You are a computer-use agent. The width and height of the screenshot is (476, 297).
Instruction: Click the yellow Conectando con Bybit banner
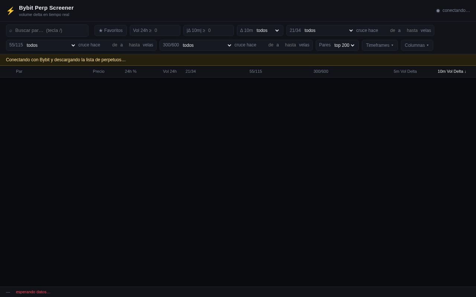[238, 60]
